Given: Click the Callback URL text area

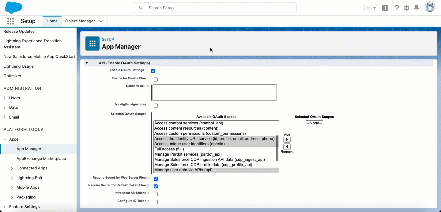Looking at the screenshot, I should (215, 93).
